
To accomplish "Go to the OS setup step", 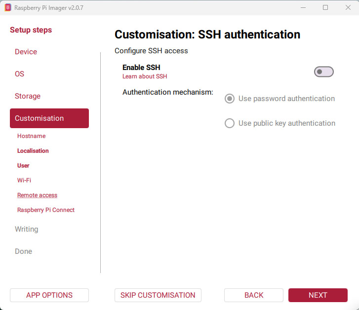I will pos(19,74).
